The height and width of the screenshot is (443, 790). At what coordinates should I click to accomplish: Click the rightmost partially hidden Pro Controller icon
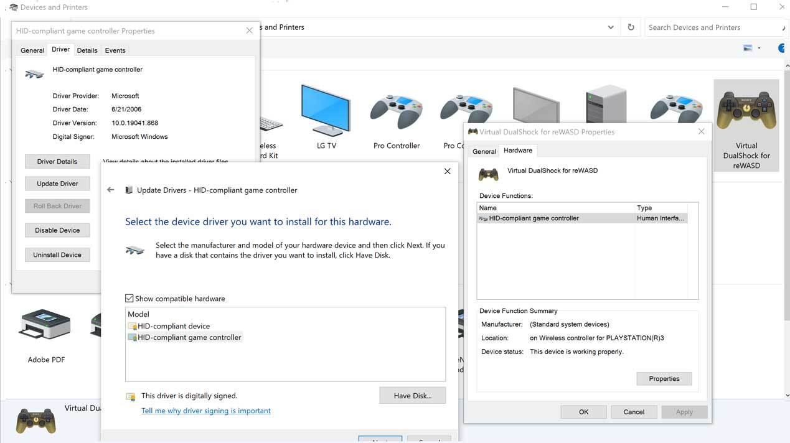pyautogui.click(x=675, y=109)
